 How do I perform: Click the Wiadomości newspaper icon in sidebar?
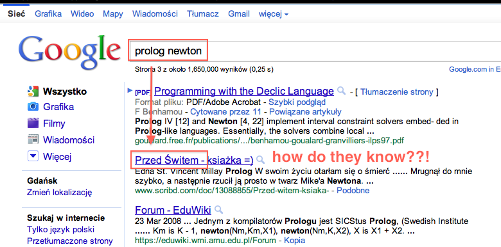pos(33,139)
